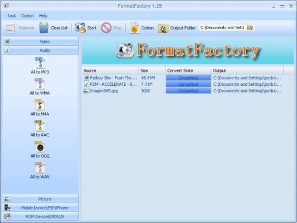Click the picture file icon of Imagen065.jpg row
This screenshot has height=223, width=297.
point(86,91)
